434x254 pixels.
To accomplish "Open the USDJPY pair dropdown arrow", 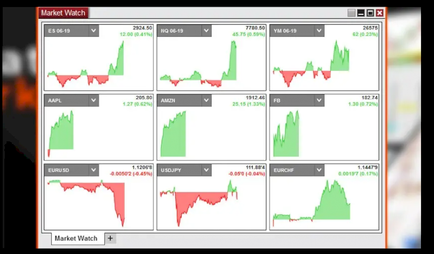I will pyautogui.click(x=206, y=170).
